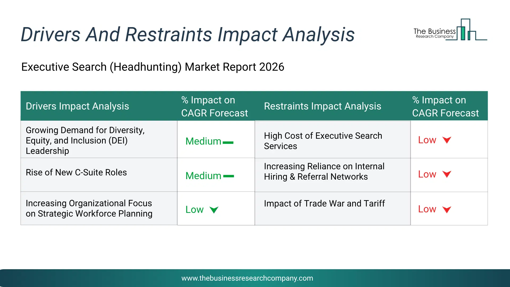
Task: Click green dash icon beside DEI Leadership Medium
Action: click(228, 143)
